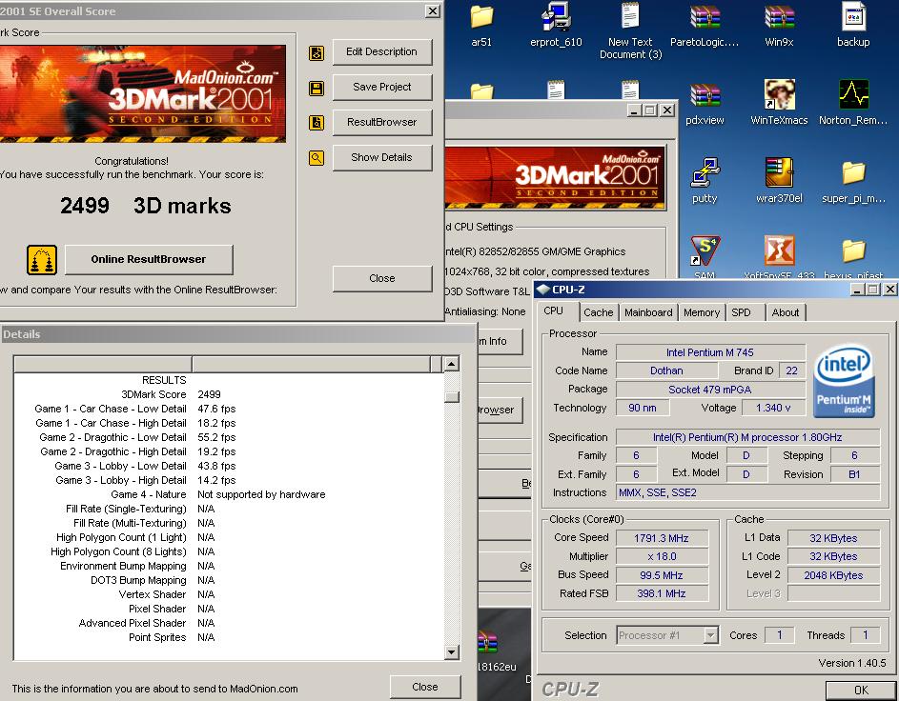The height and width of the screenshot is (701, 899).
Task: Select the Norton_Rem... desktop icon
Action: pyautogui.click(x=853, y=94)
